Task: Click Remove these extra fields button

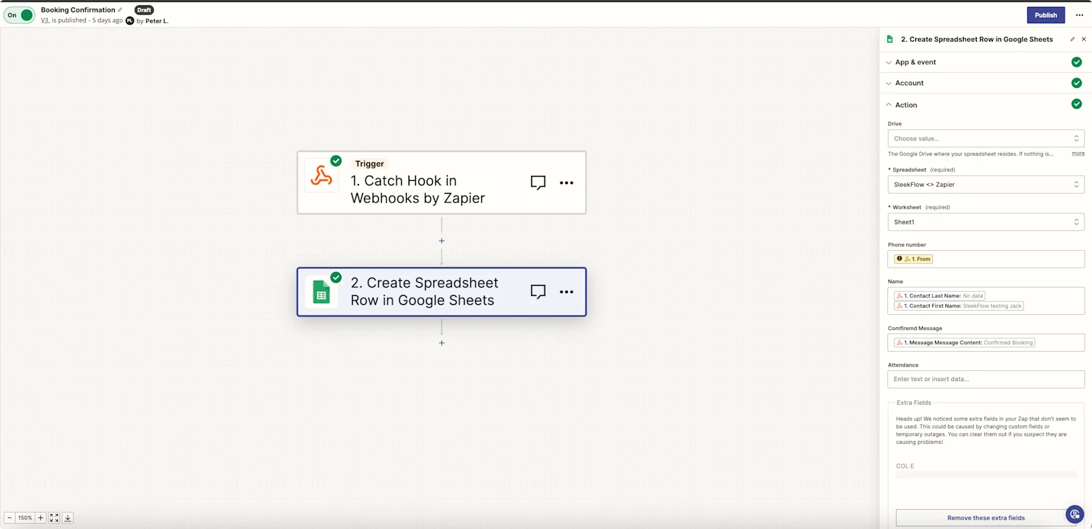Action: [986, 518]
